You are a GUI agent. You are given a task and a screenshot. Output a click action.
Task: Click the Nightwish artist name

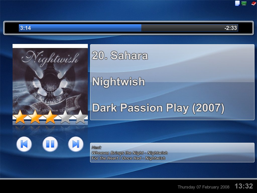[x=118, y=82]
